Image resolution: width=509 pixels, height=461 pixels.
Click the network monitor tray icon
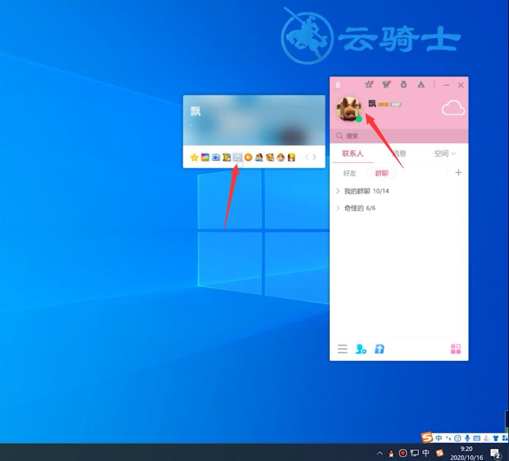coord(415,453)
